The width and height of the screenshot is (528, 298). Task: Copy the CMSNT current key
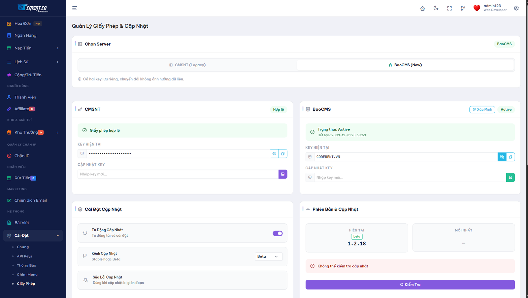[x=283, y=153]
